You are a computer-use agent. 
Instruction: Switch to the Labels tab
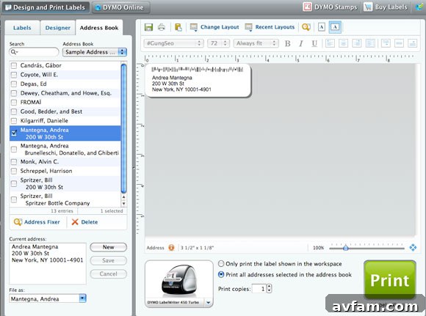[x=22, y=28]
